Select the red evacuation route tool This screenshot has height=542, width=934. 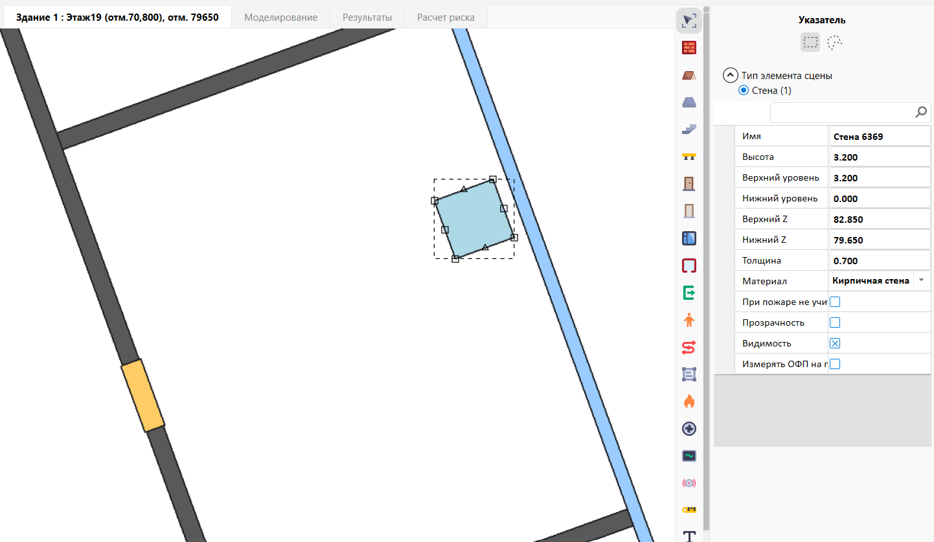pos(689,347)
